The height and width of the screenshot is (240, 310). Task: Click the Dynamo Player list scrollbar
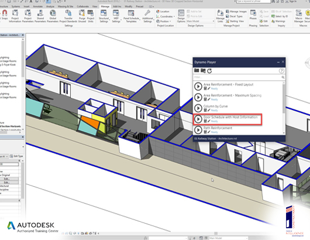coord(284,98)
